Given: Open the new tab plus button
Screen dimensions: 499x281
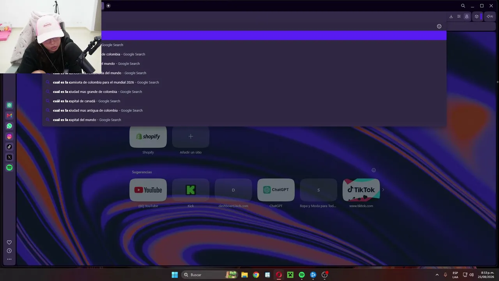Looking at the screenshot, I should (108, 6).
